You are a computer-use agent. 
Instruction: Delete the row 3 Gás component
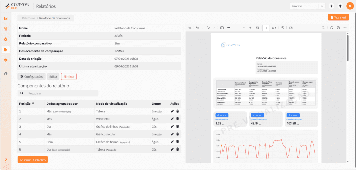pyautogui.click(x=177, y=127)
